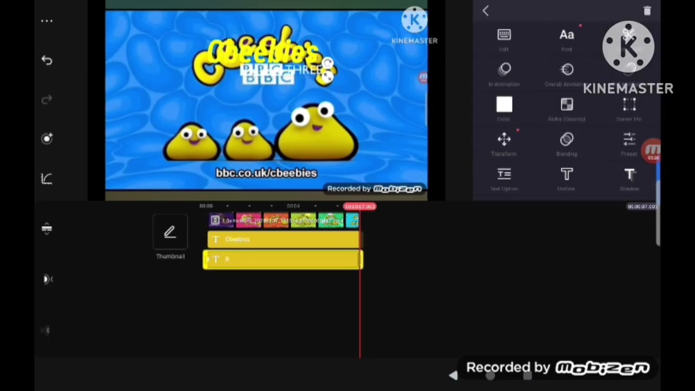Go back from the text options panel
Screen dimensions: 695x391
(x=485, y=11)
